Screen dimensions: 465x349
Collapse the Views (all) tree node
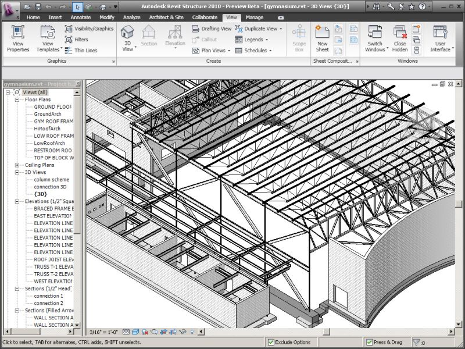coord(8,92)
